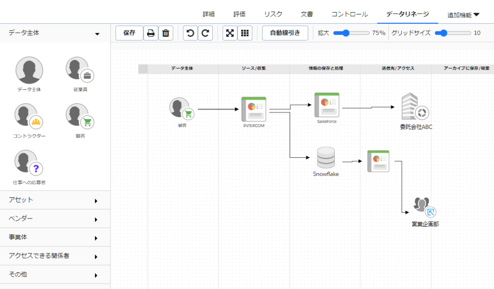This screenshot has width=494, height=289.
Task: Open the コントロール tab
Action: (x=349, y=14)
